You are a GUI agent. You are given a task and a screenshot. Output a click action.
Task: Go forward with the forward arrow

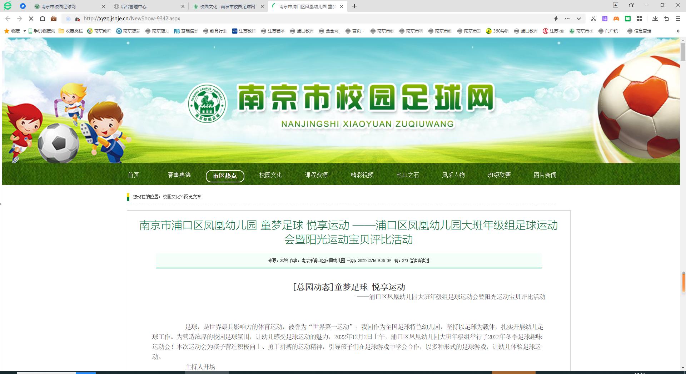(x=20, y=19)
